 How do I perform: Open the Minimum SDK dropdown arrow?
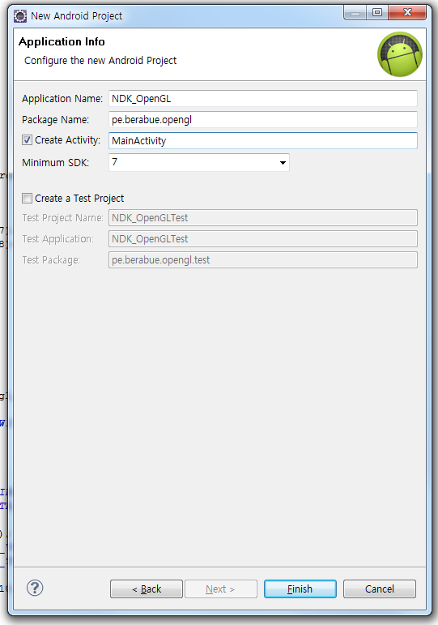pos(283,163)
